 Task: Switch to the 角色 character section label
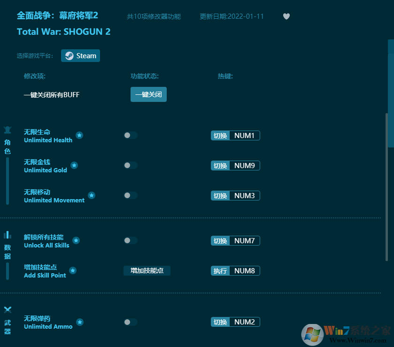coord(8,146)
